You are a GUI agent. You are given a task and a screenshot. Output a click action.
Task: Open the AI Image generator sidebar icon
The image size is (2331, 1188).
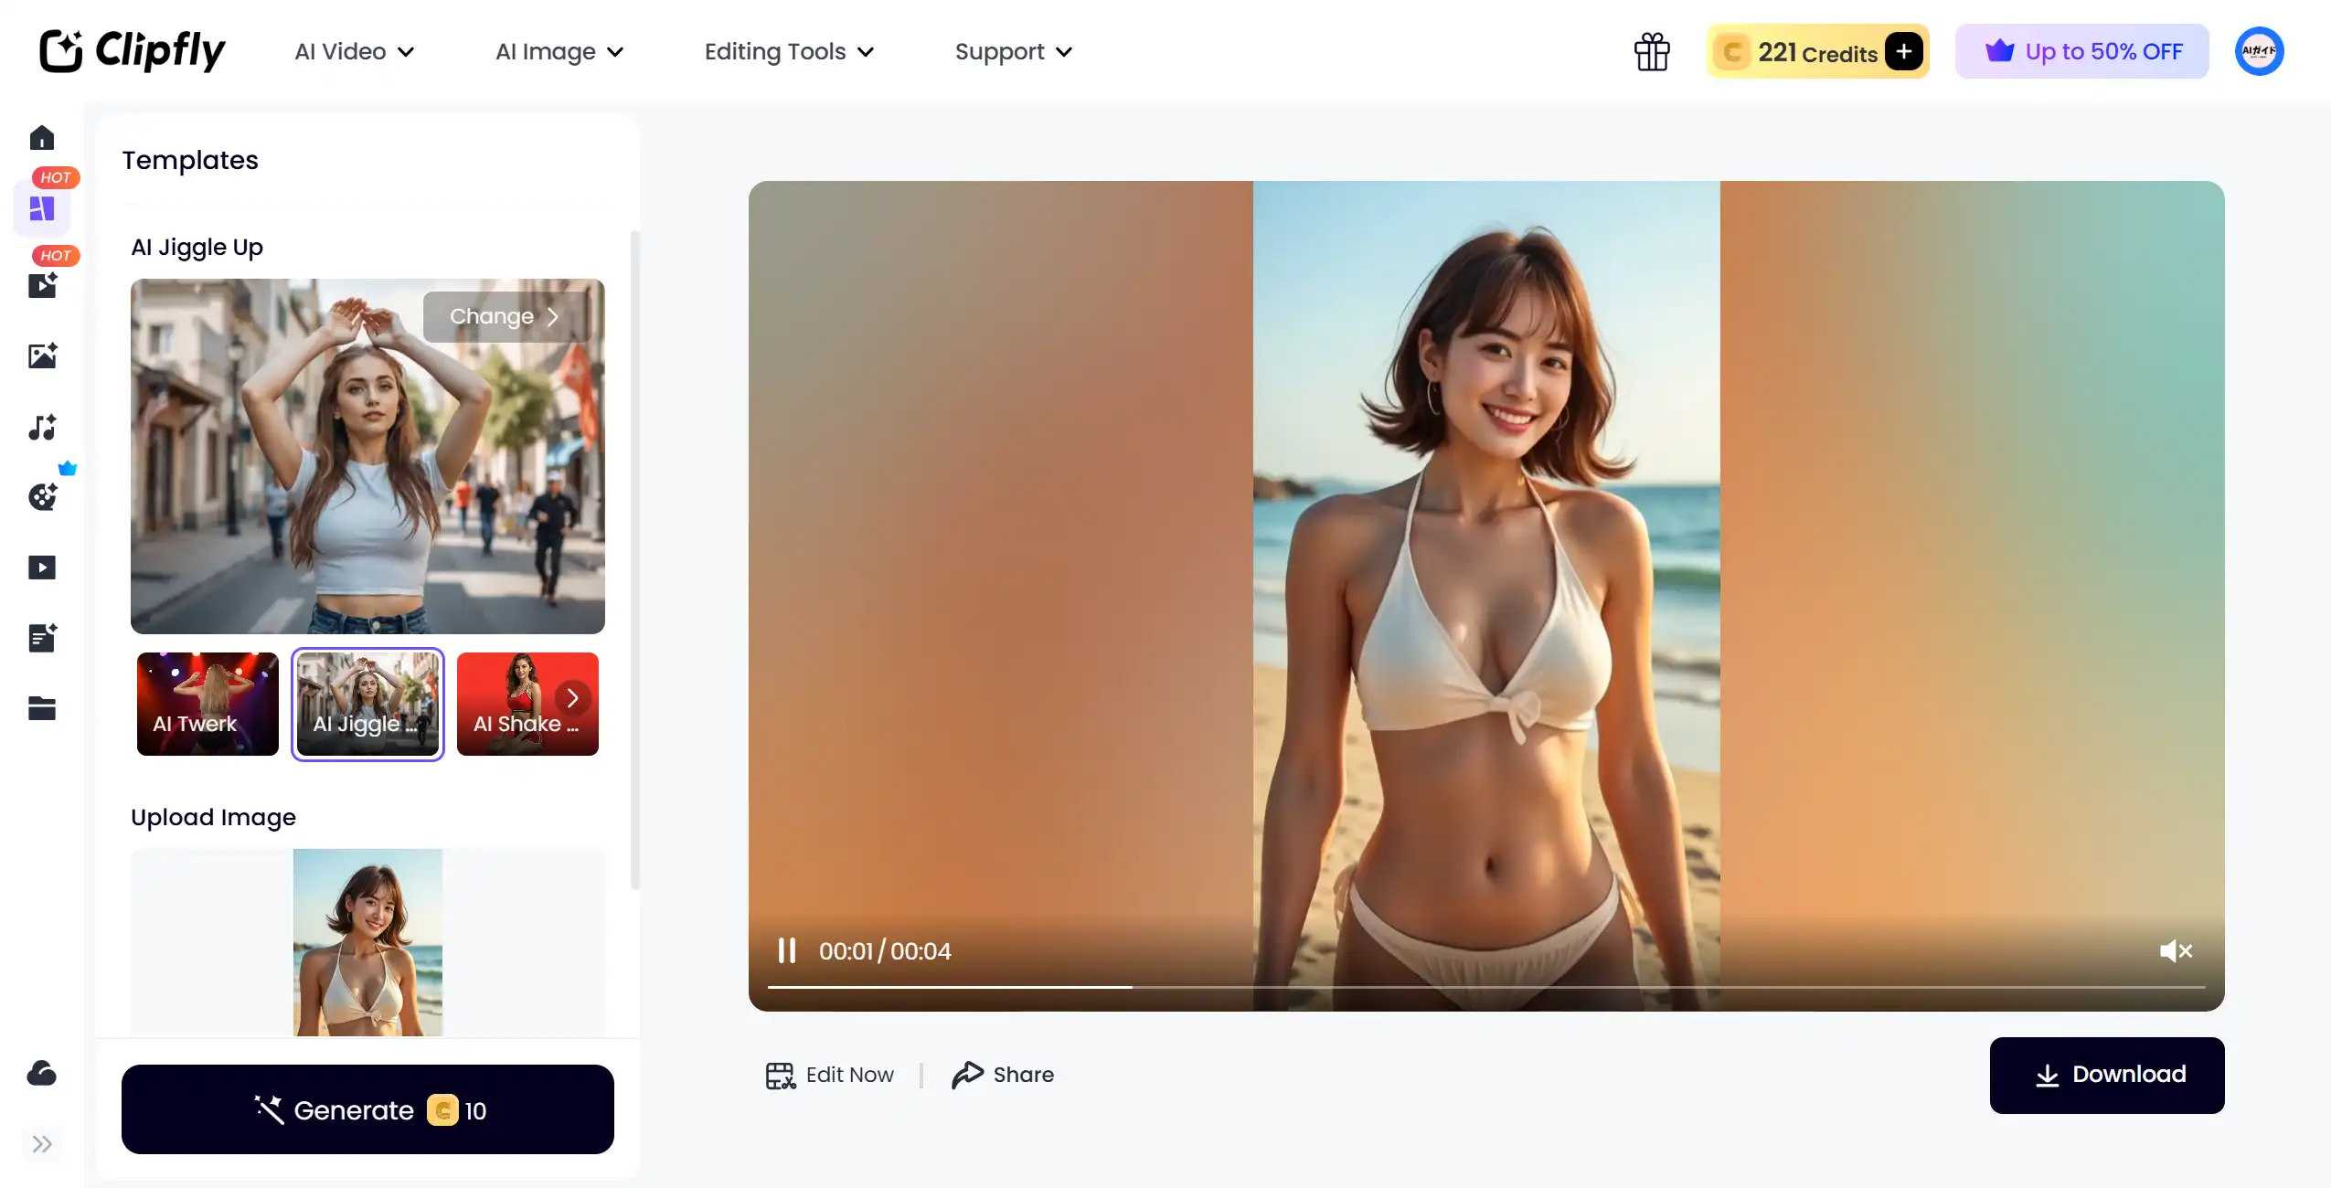coord(42,356)
